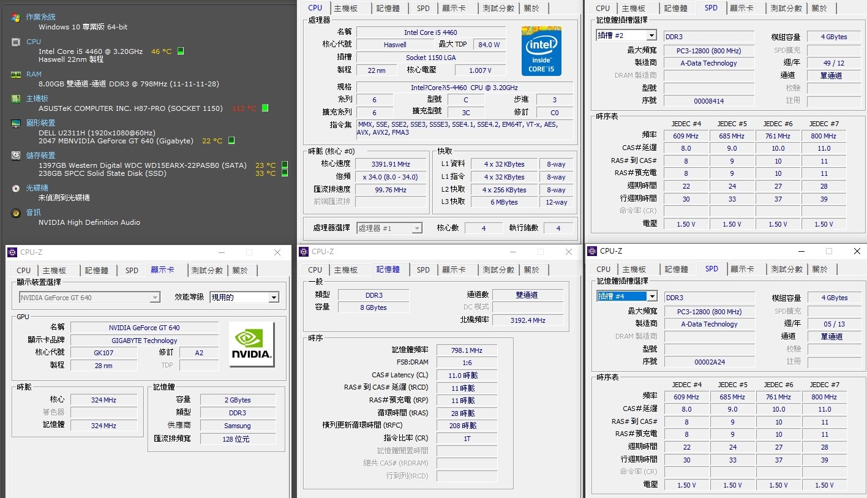Click the optical disc icon beside 光碟機
Screen dimensions: 867x498
click(16, 188)
